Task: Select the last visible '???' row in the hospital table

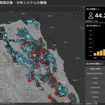Action: coord(95,102)
